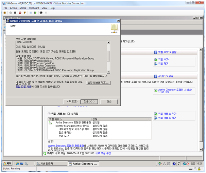Image resolution: width=206 pixels, height=173 pixels.
Task: Click the Active Directory 도메인 컨트롤러 description link
Action: (66, 146)
